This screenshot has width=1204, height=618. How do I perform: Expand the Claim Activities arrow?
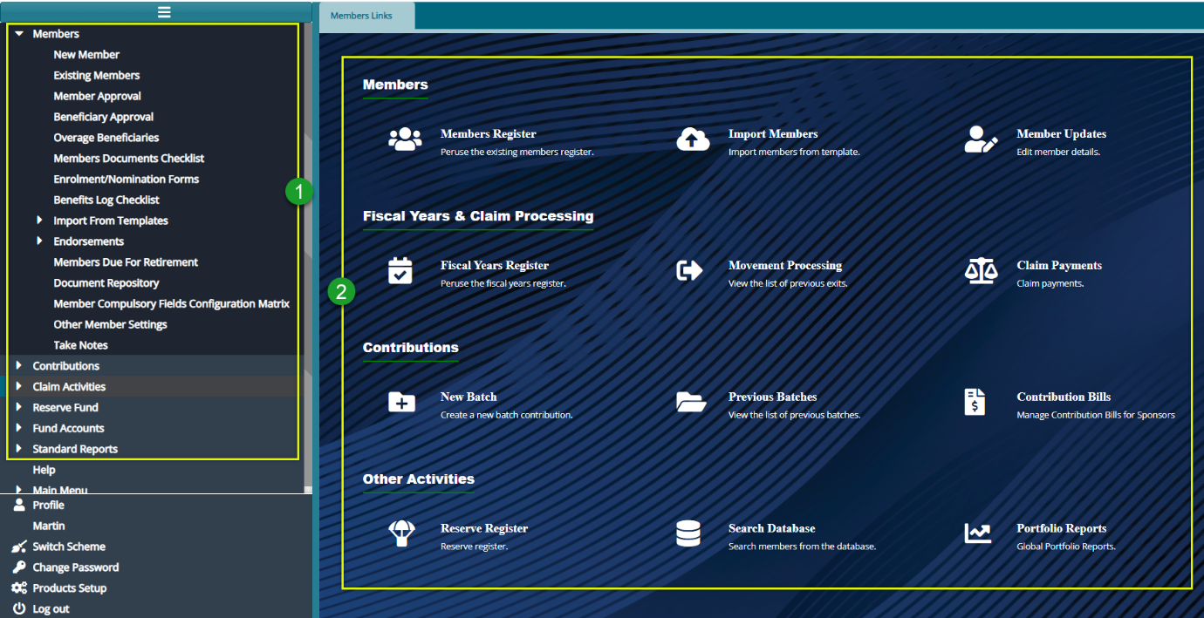pos(18,387)
